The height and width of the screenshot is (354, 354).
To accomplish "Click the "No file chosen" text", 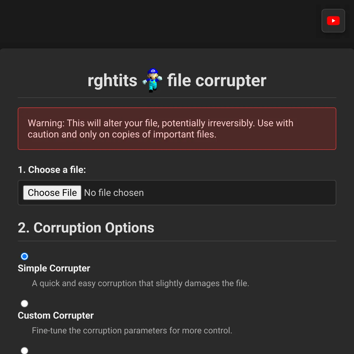I will (114, 193).
